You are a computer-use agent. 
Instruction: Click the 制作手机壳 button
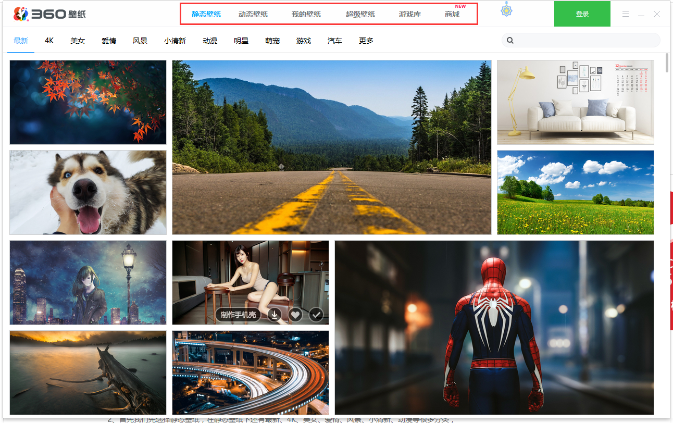point(238,315)
